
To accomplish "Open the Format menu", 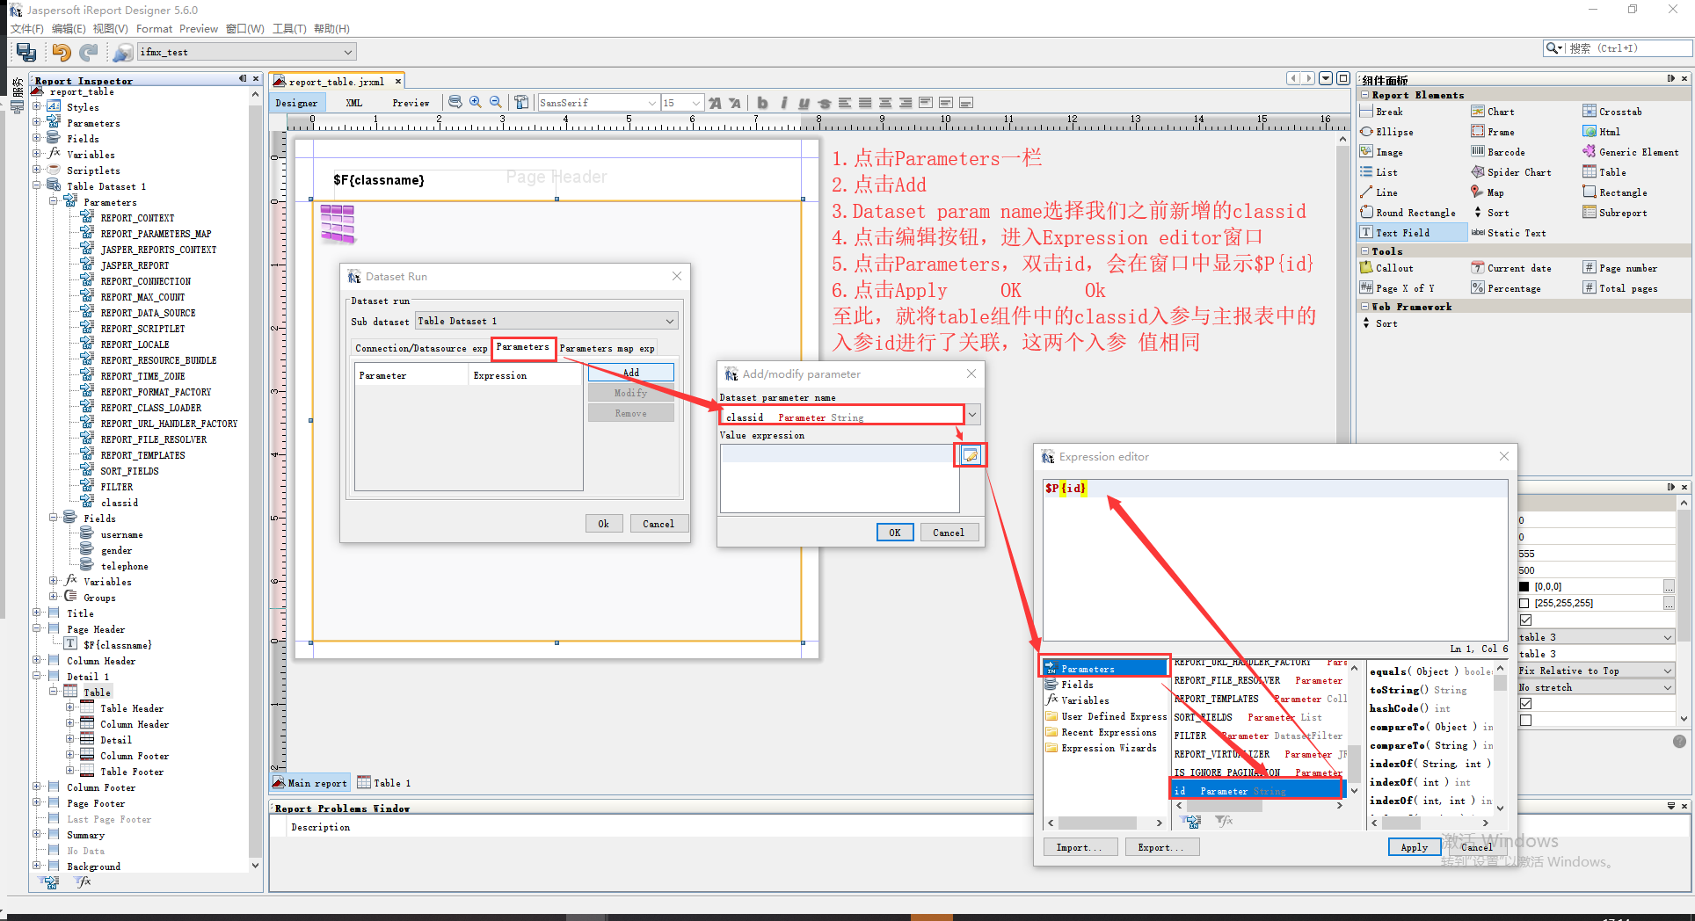I will (x=154, y=28).
